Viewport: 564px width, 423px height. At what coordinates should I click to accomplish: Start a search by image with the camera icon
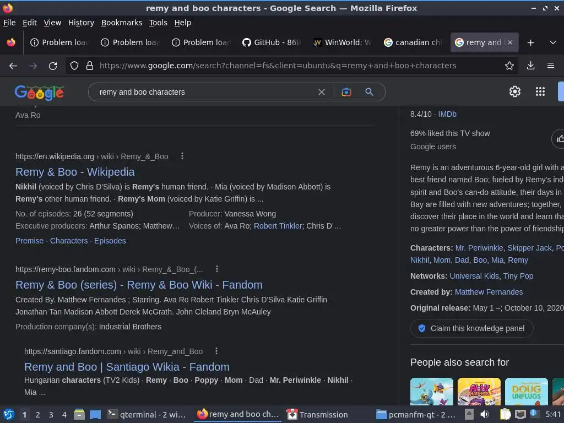(x=346, y=92)
